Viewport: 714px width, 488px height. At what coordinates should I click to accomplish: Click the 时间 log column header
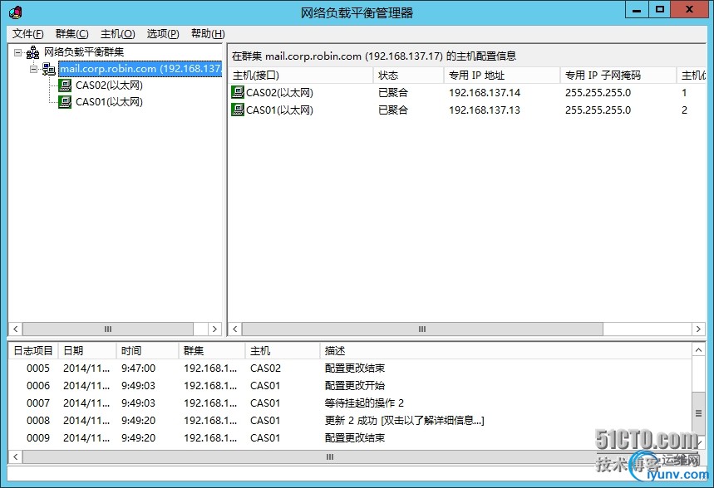point(147,351)
